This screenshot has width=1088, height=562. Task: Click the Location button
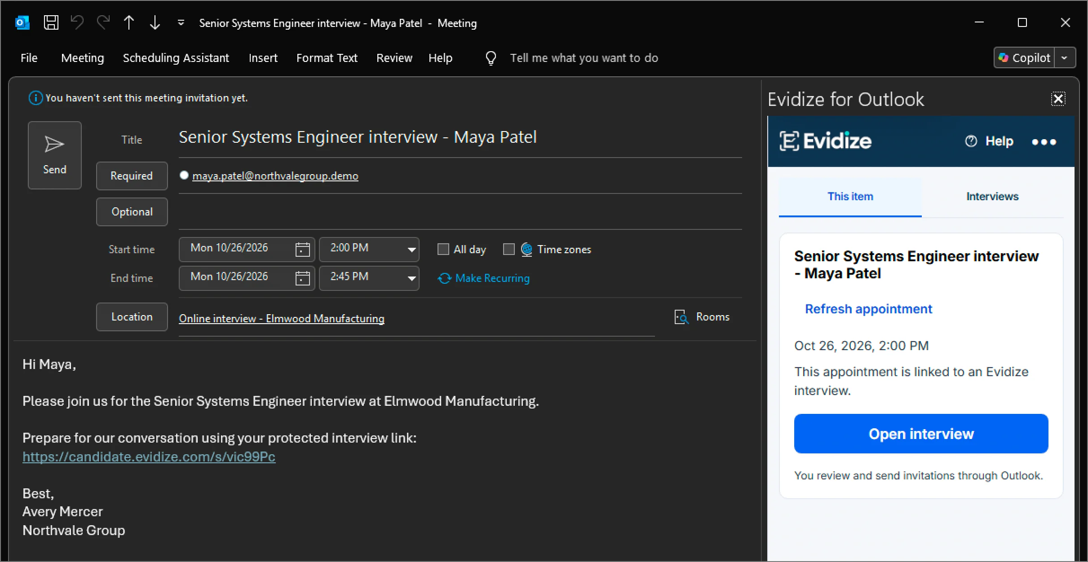click(132, 317)
